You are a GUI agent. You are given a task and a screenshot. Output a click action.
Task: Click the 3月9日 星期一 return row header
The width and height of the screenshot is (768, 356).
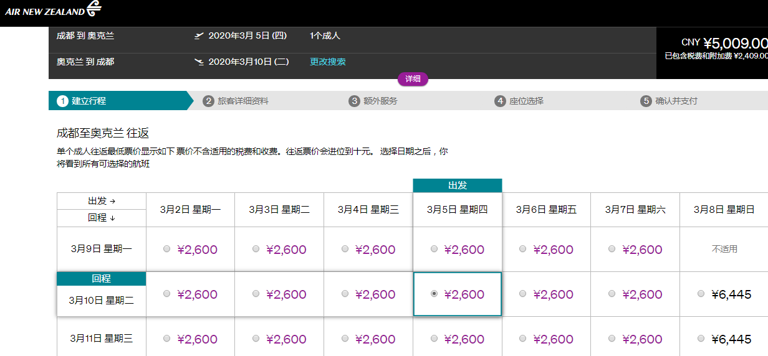tap(101, 249)
